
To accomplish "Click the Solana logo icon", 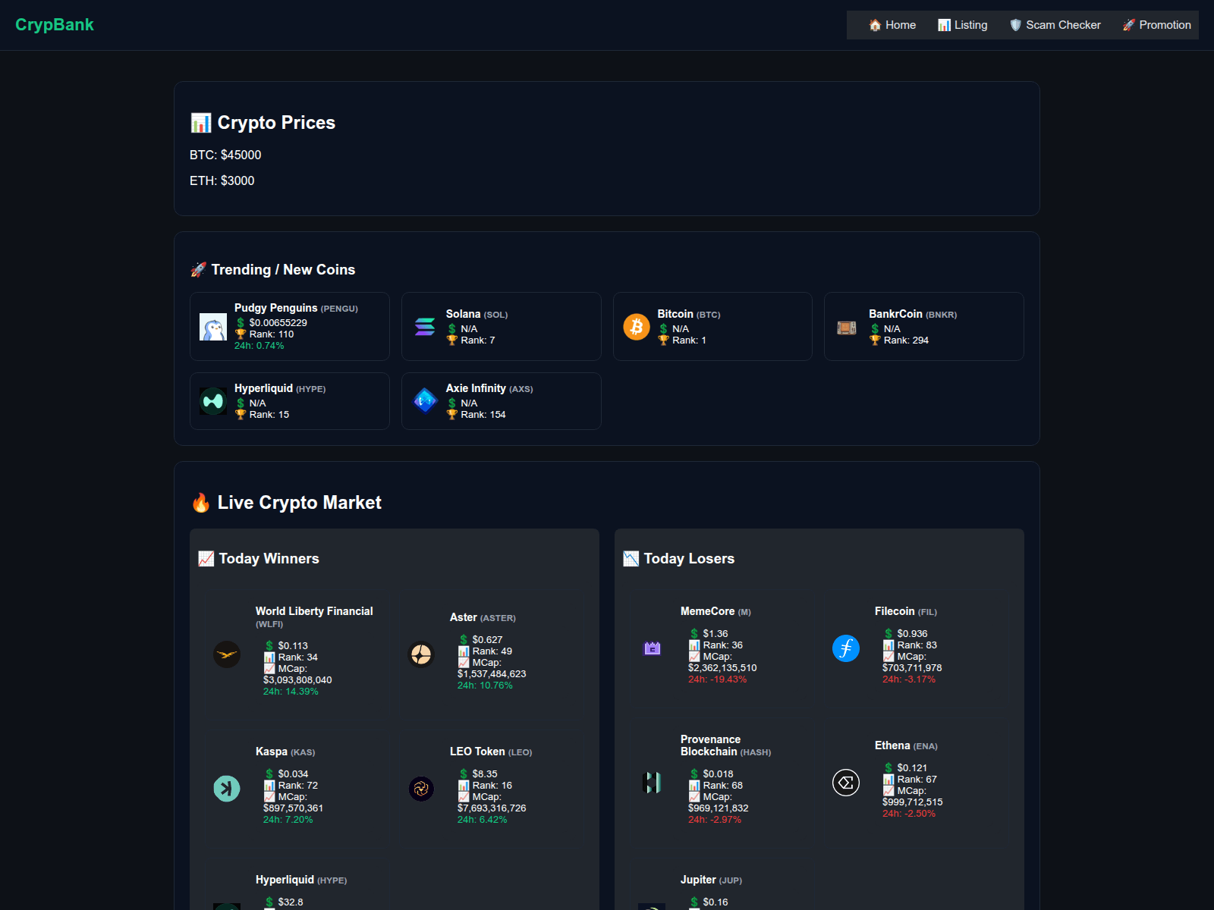I will tap(425, 327).
